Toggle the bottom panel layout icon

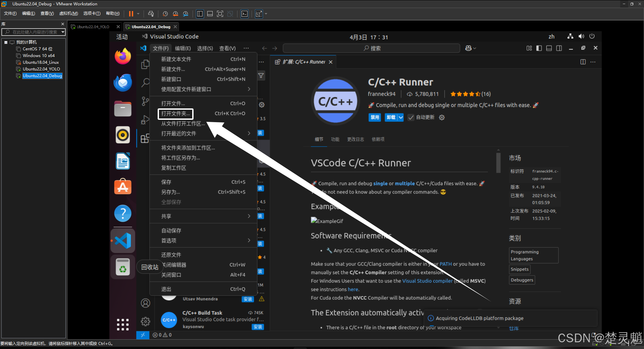pos(549,48)
